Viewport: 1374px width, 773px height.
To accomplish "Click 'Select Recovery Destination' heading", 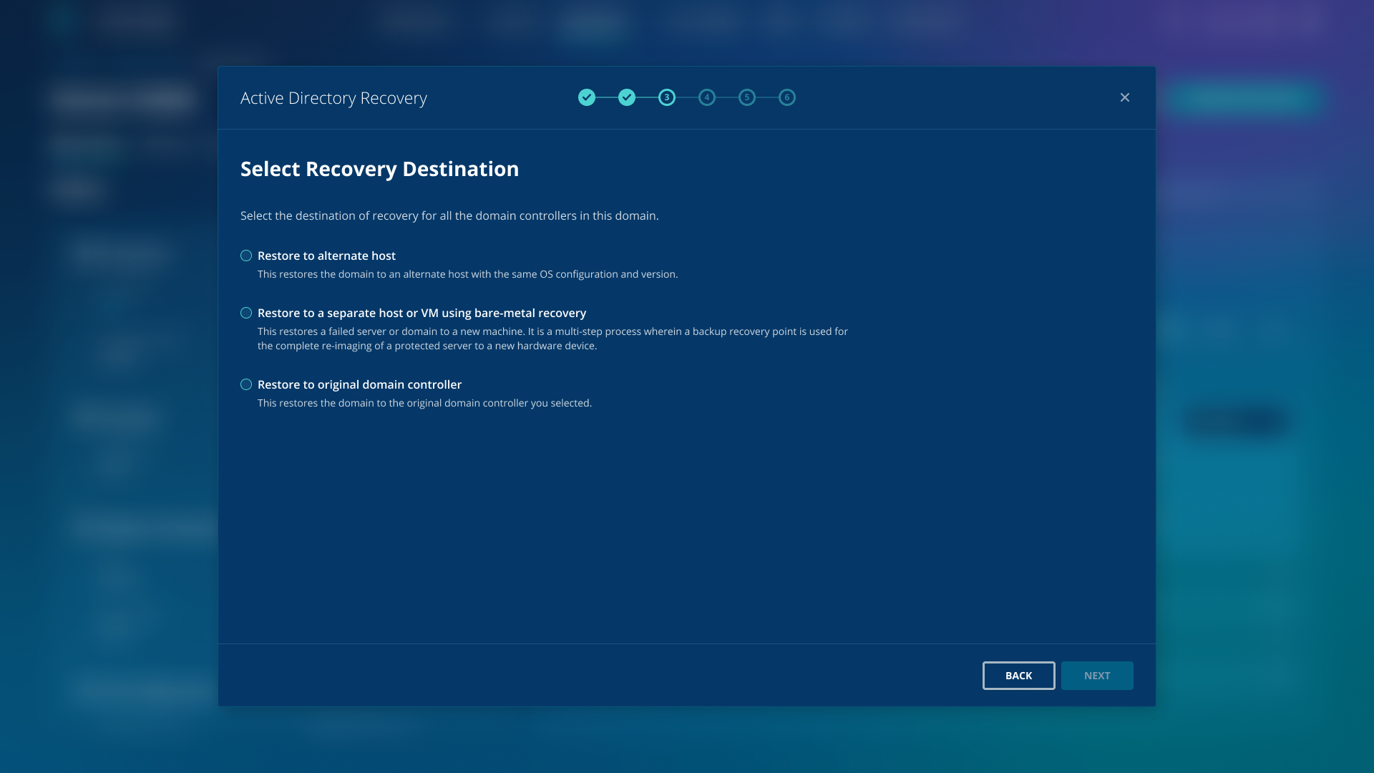I will click(379, 169).
